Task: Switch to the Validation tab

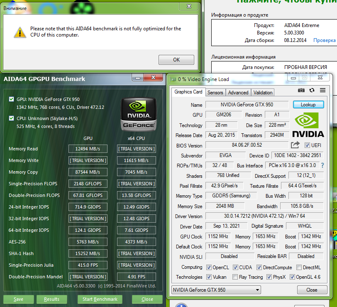Action: (x=263, y=93)
